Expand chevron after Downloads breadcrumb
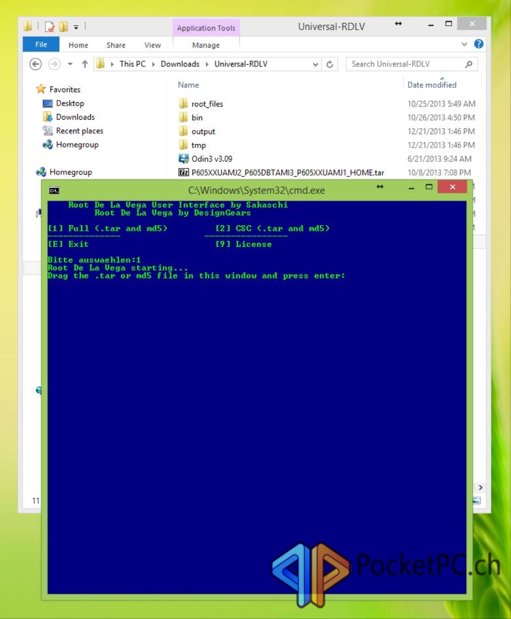Viewport: 511px width, 619px height. (x=207, y=64)
